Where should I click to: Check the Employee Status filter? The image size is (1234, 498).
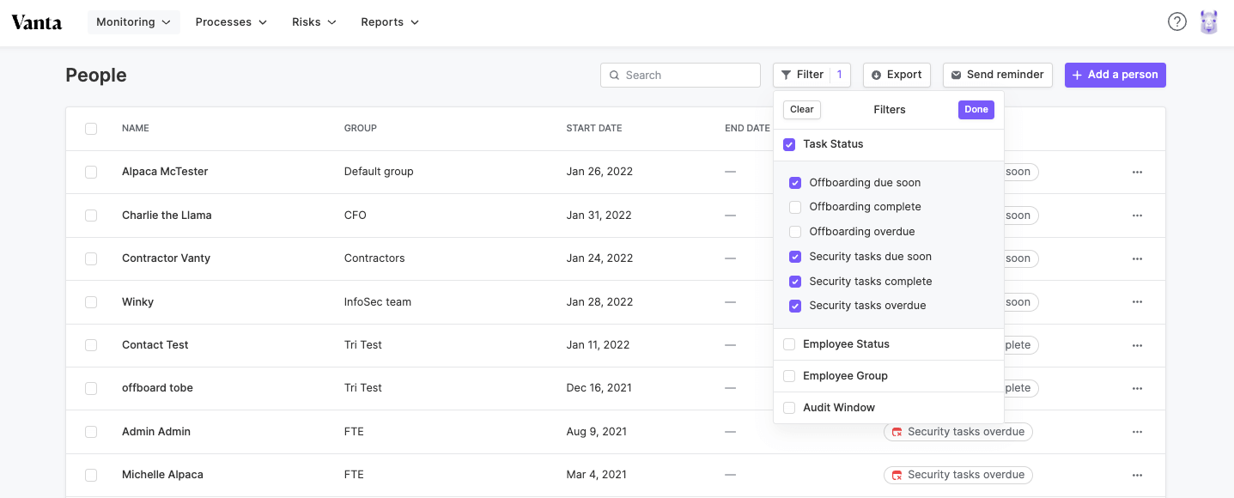(x=789, y=344)
